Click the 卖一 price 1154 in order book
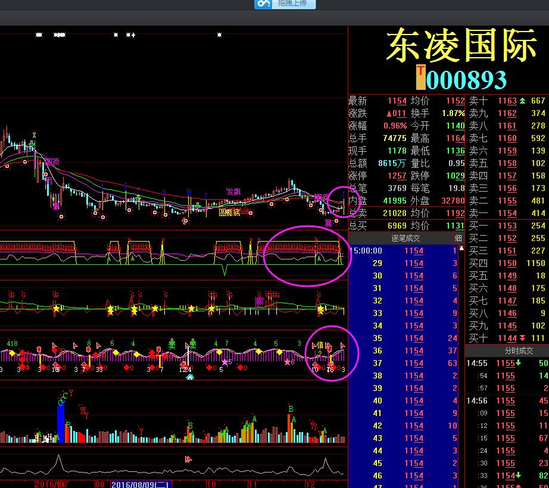Viewport: 549px width, 488px height. pyautogui.click(x=507, y=214)
